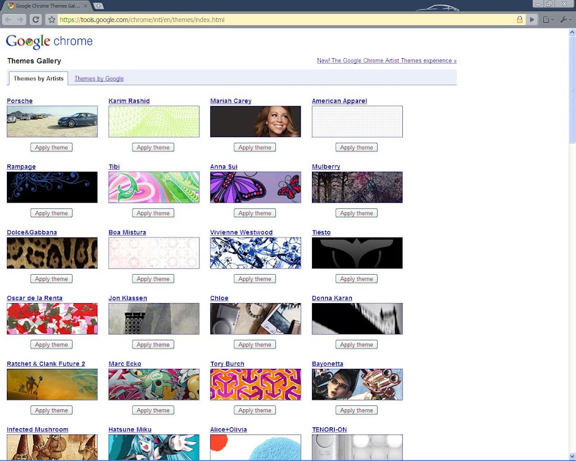Viewport: 576px width, 461px height.
Task: Open the Tory Burch title link
Action: pos(227,364)
